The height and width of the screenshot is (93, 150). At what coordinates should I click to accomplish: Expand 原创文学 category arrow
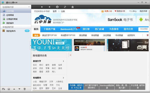click(63, 61)
